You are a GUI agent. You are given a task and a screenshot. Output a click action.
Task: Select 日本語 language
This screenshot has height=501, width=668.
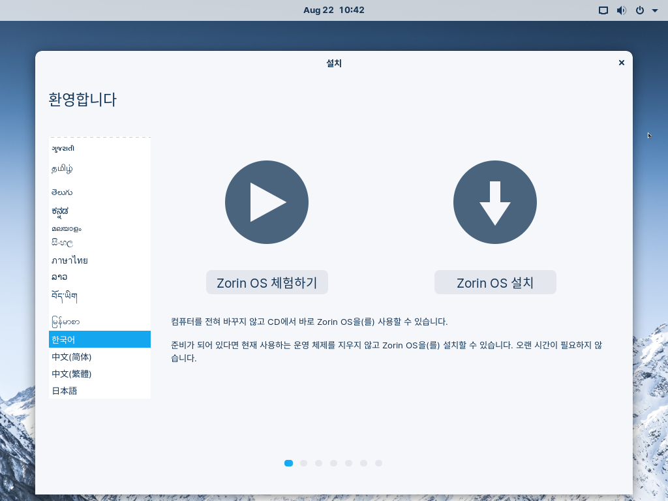click(x=100, y=390)
